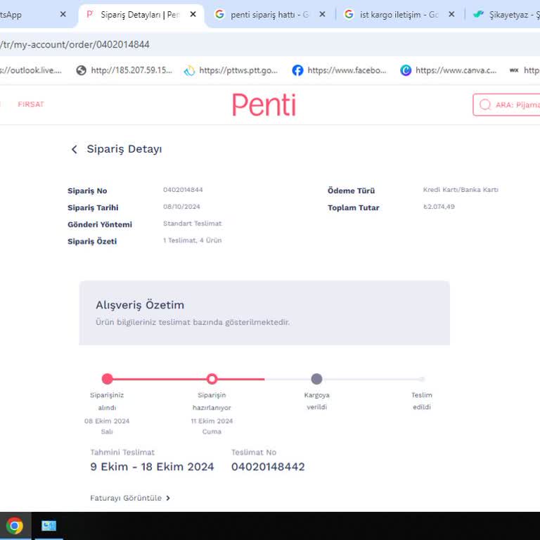This screenshot has height=540, width=540.
Task: Click the Teslim edildi progress marker
Action: tap(422, 379)
